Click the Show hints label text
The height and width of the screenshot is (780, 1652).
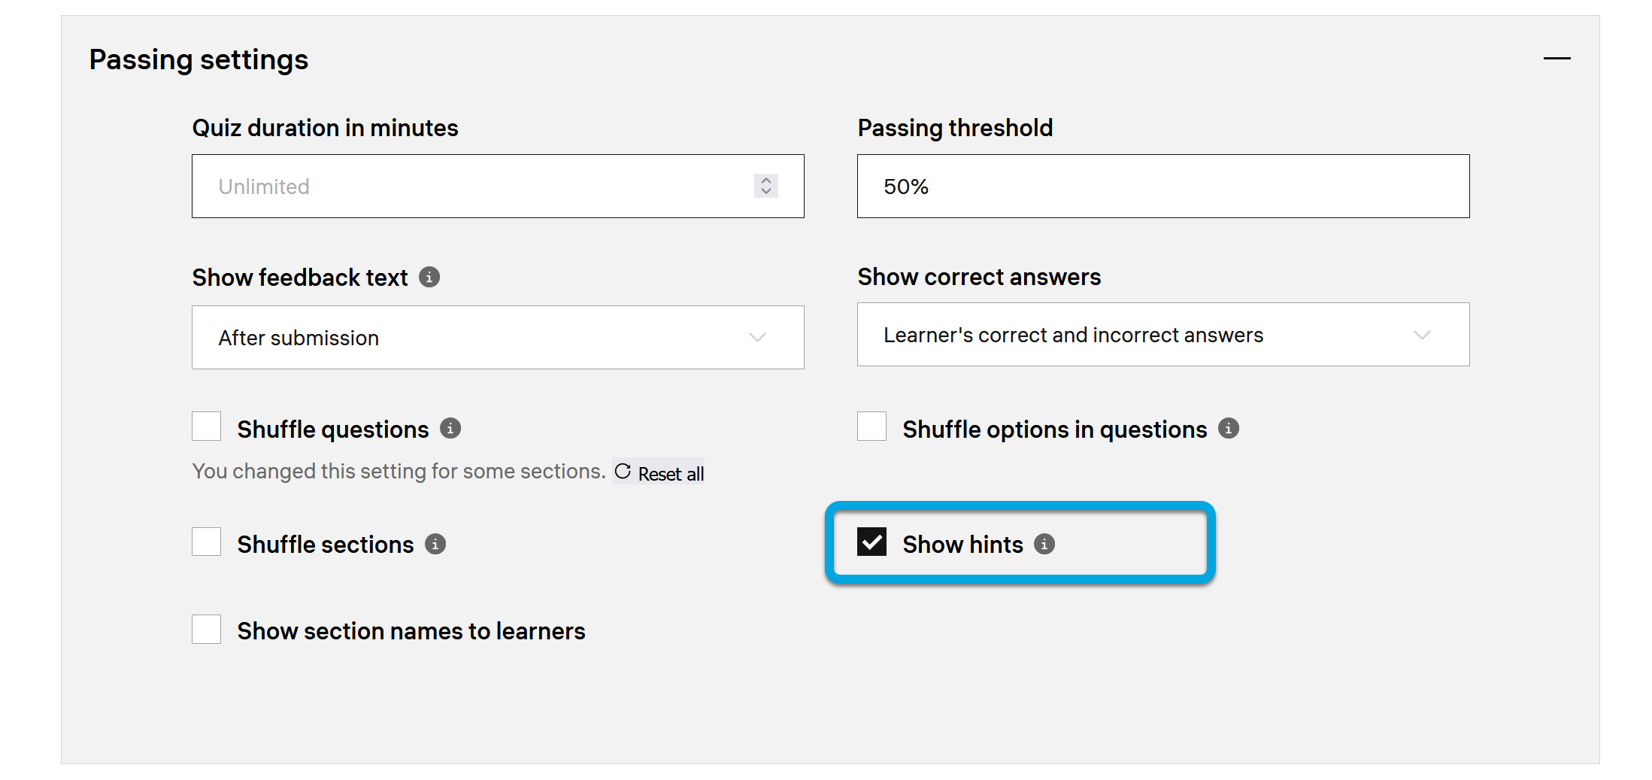tap(962, 544)
